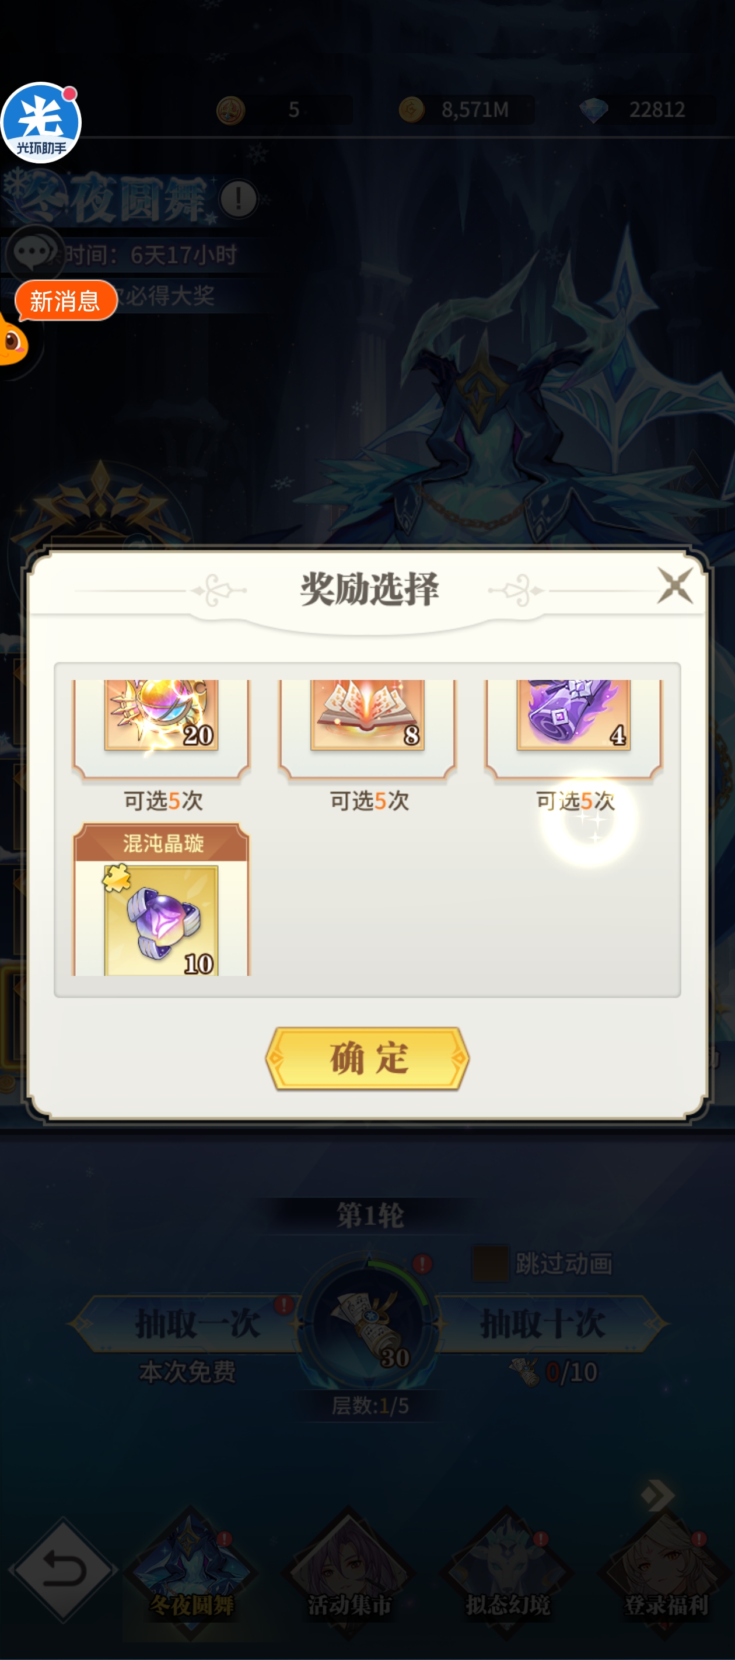Confirm selection with the 确定 button
Viewport: 735px width, 1660px height.
click(367, 1058)
